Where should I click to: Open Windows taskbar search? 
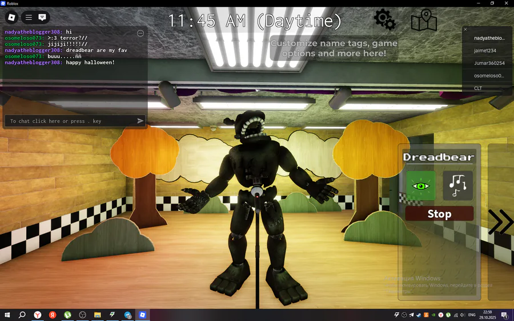click(x=22, y=315)
